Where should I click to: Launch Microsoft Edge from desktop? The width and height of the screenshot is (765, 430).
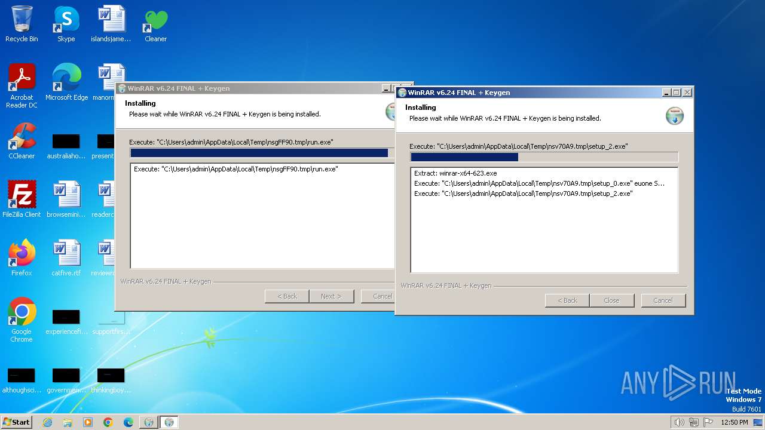(66, 83)
